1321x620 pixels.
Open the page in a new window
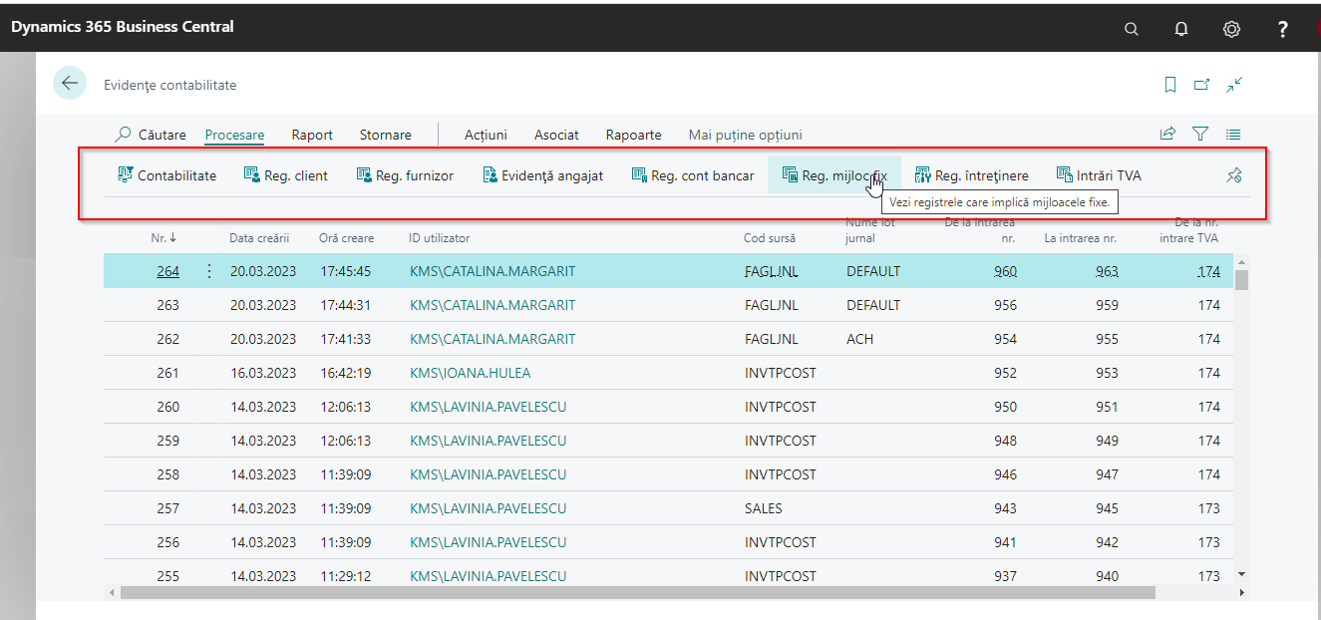1202,85
